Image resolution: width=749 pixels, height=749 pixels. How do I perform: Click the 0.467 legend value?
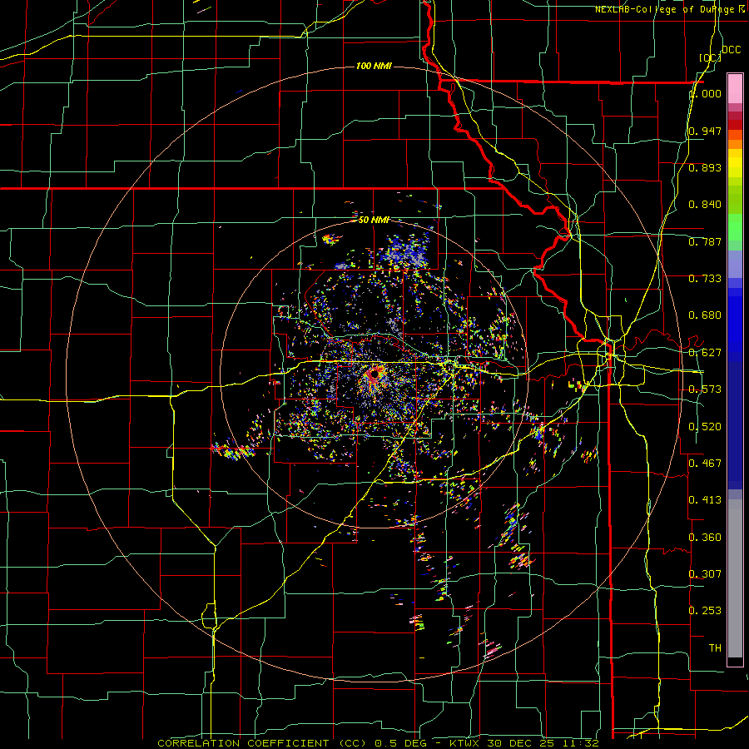[705, 464]
